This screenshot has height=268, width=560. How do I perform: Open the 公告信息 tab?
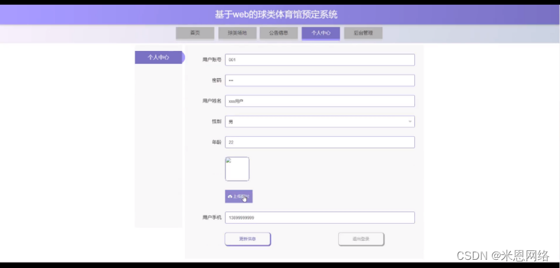pos(278,33)
